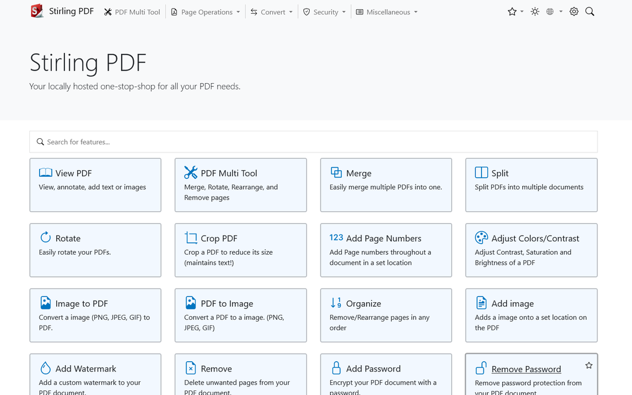This screenshot has width=632, height=395.
Task: Click "Easily rotate your PDFs." description
Action: [75, 252]
